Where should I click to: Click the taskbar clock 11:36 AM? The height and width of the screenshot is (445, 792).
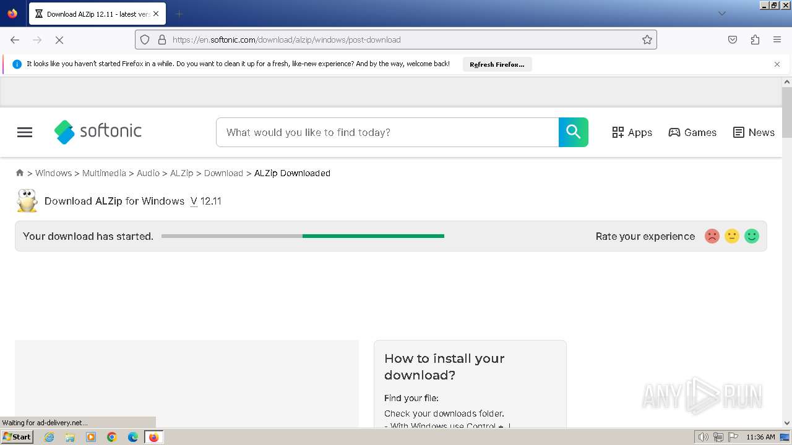pos(760,437)
